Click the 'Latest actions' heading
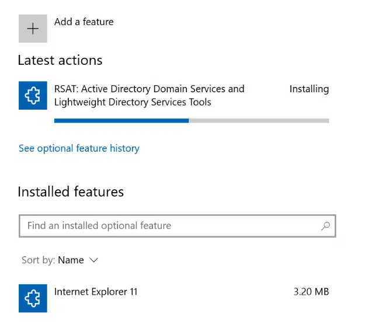The image size is (375, 324). tap(60, 60)
